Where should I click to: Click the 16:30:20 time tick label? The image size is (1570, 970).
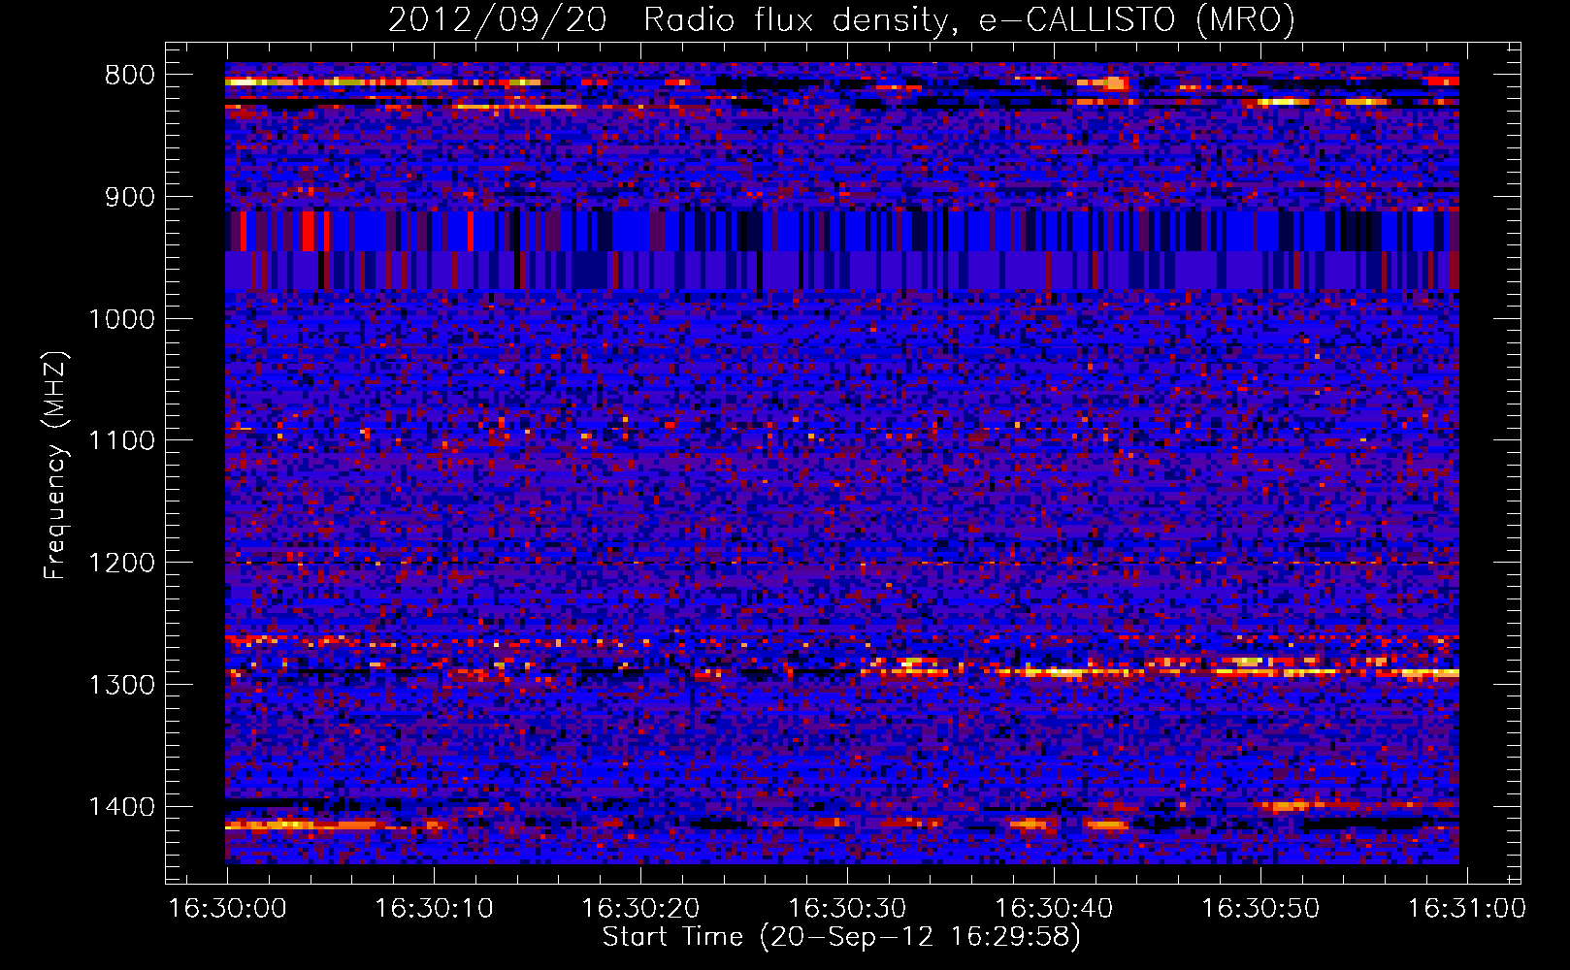(x=640, y=909)
